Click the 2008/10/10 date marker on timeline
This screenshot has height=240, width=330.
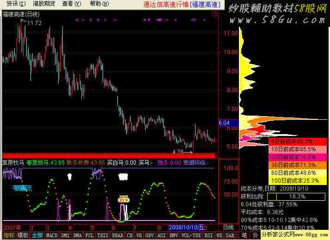tap(186, 228)
